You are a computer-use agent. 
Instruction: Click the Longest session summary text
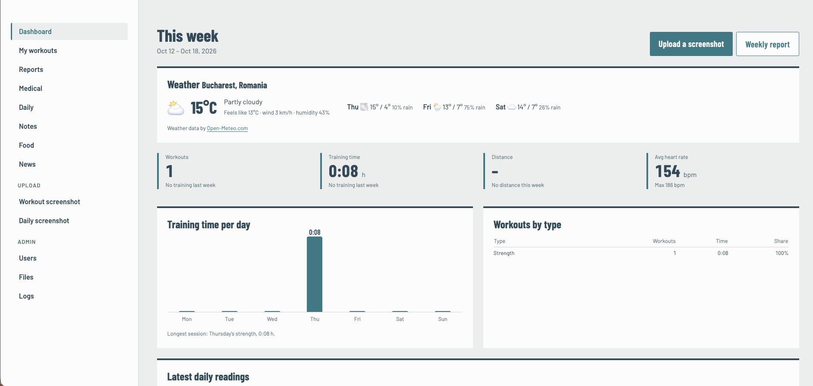click(x=221, y=334)
